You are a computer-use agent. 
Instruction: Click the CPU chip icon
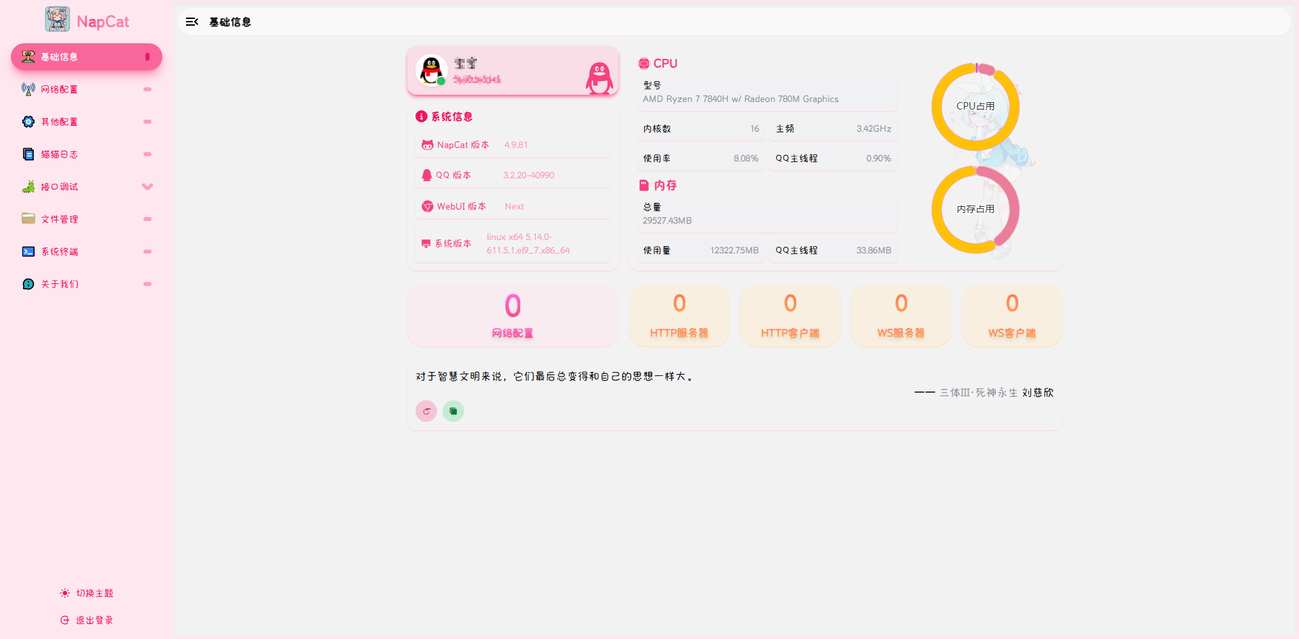tap(644, 64)
